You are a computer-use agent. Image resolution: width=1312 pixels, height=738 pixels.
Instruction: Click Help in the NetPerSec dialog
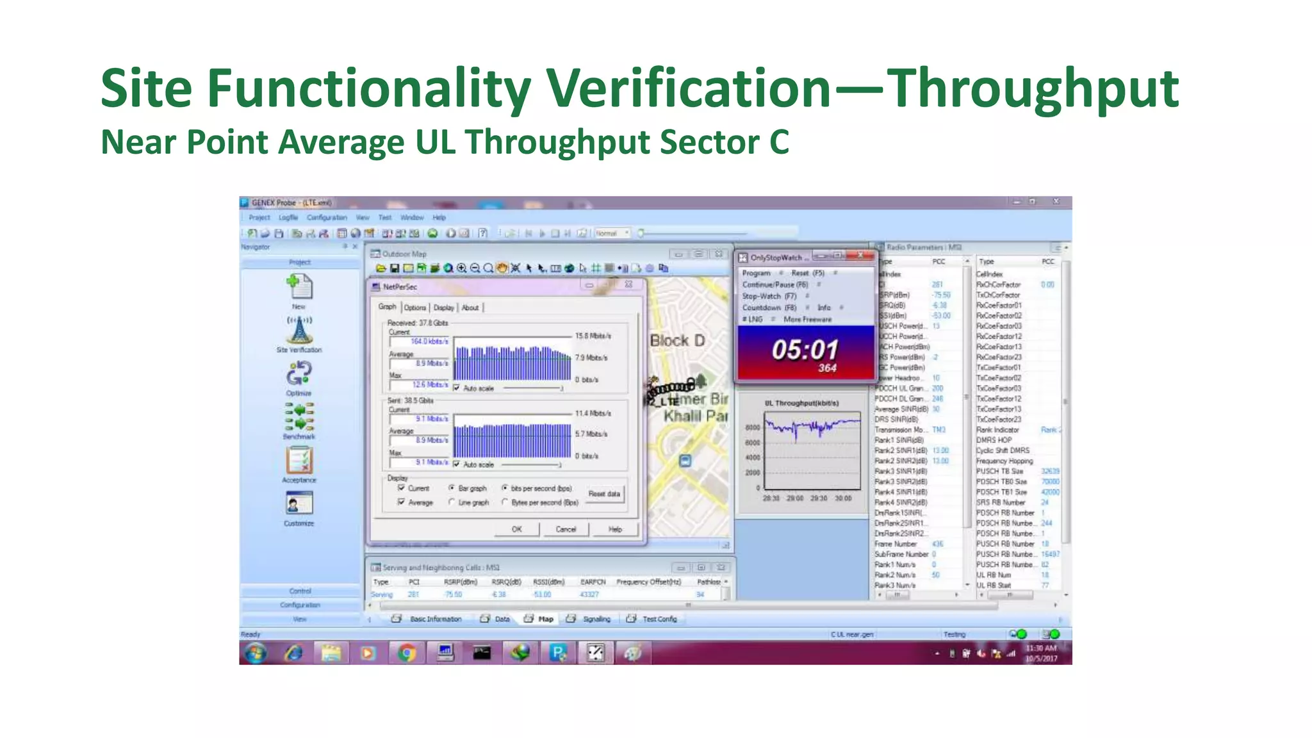pos(615,529)
